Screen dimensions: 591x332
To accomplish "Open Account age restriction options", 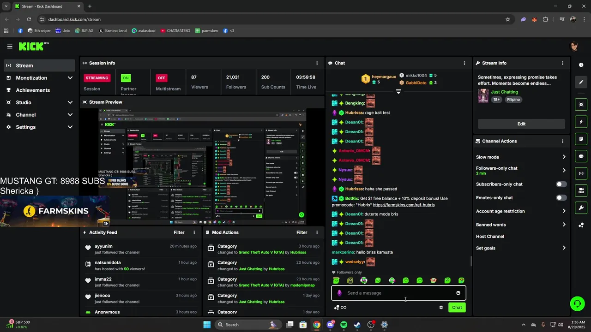I will point(521,211).
